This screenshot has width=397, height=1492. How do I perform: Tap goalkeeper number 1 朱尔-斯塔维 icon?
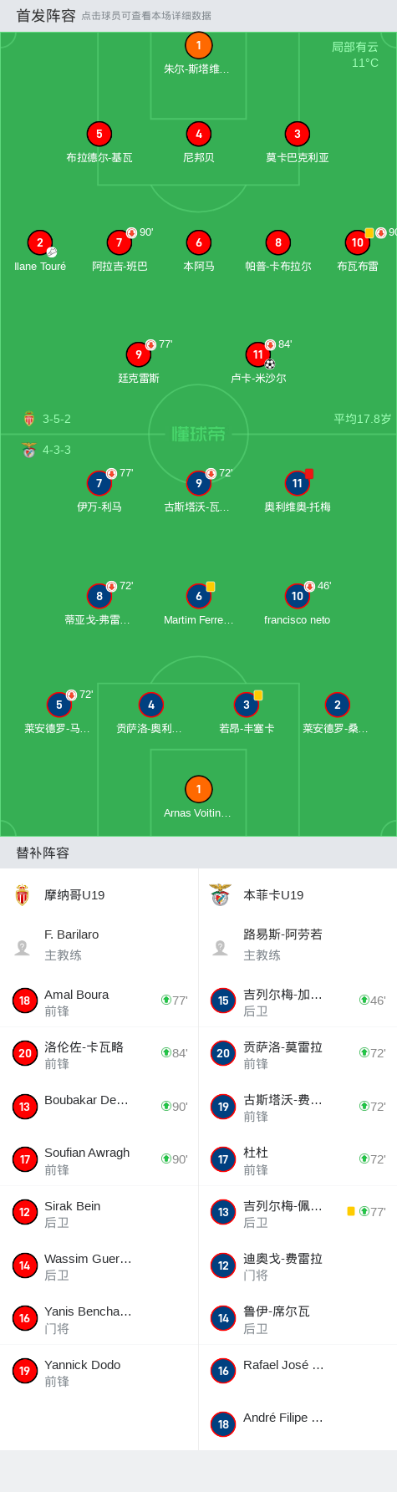[198, 46]
